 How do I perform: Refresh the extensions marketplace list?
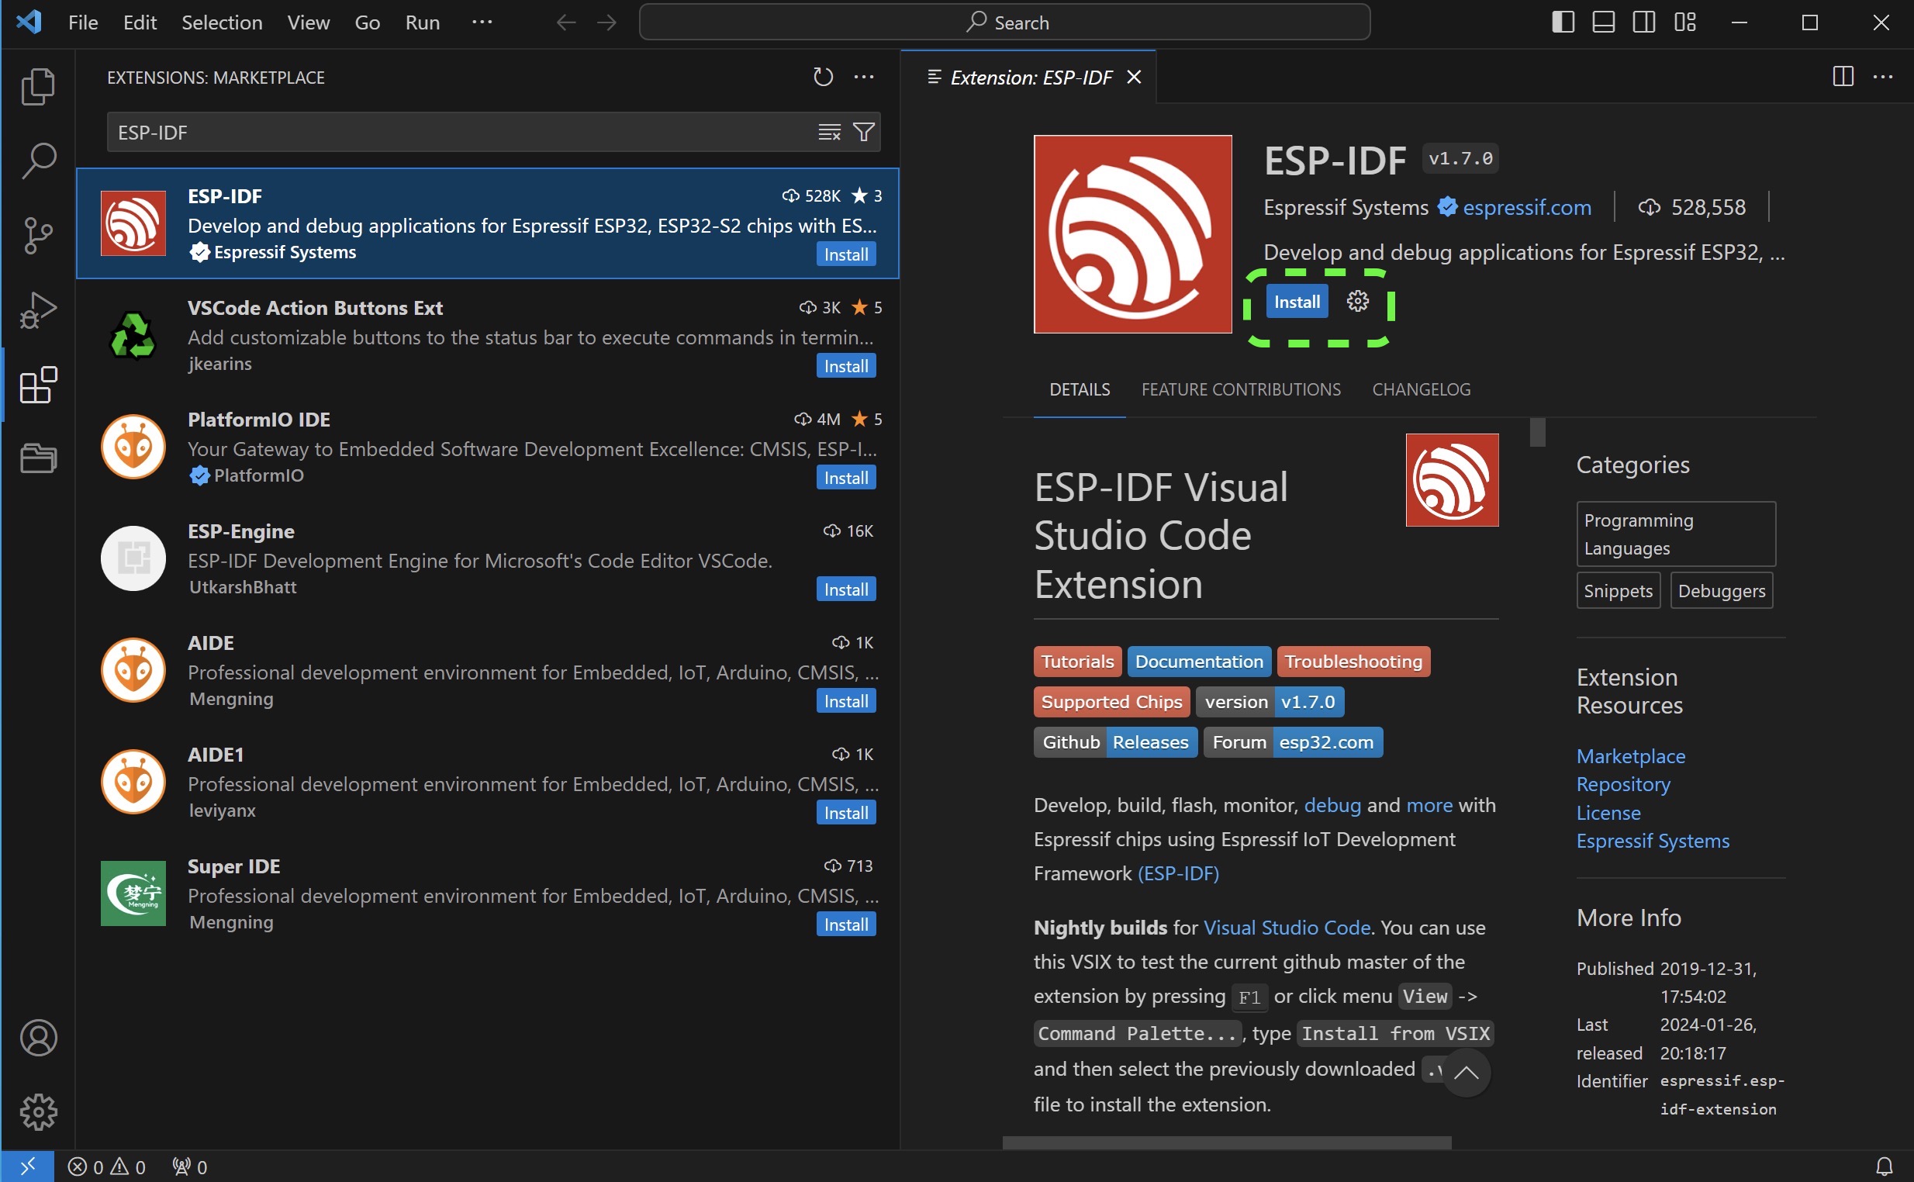[823, 77]
